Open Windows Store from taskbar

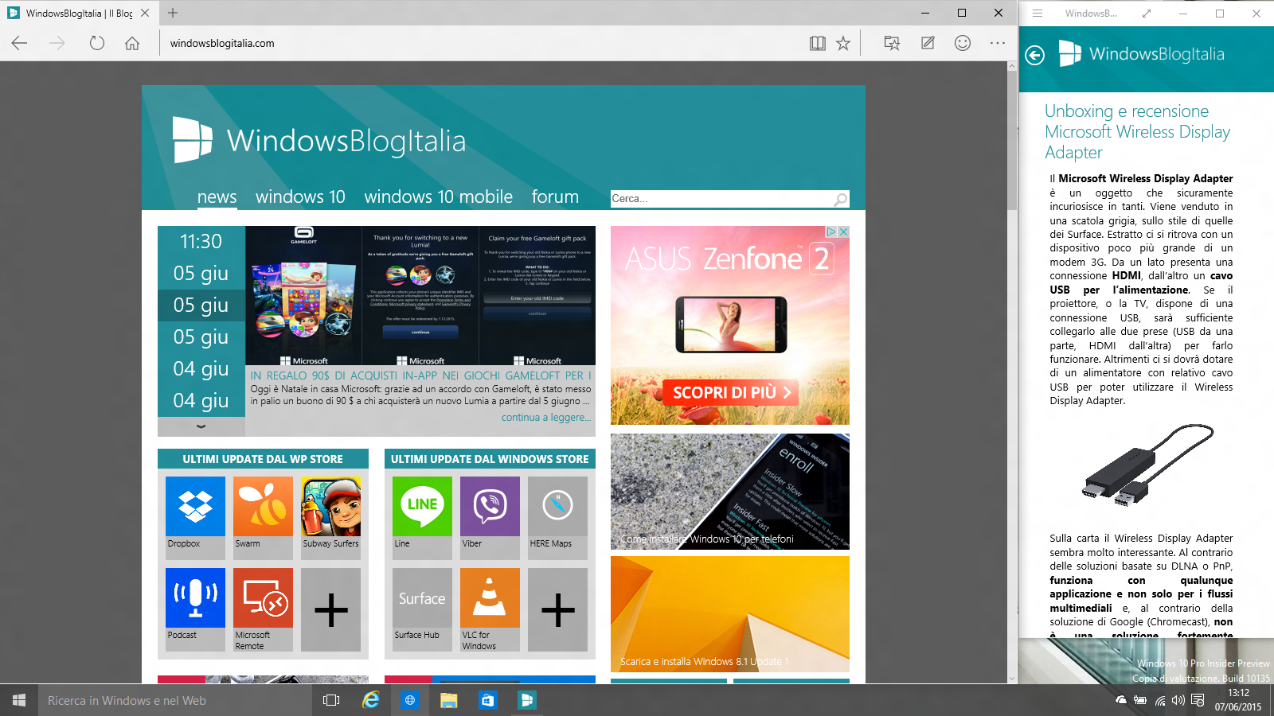point(487,700)
